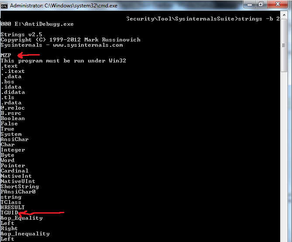This screenshot has height=242, width=292.
Task: Click the '.itext' section name
Action: coord(13,71)
